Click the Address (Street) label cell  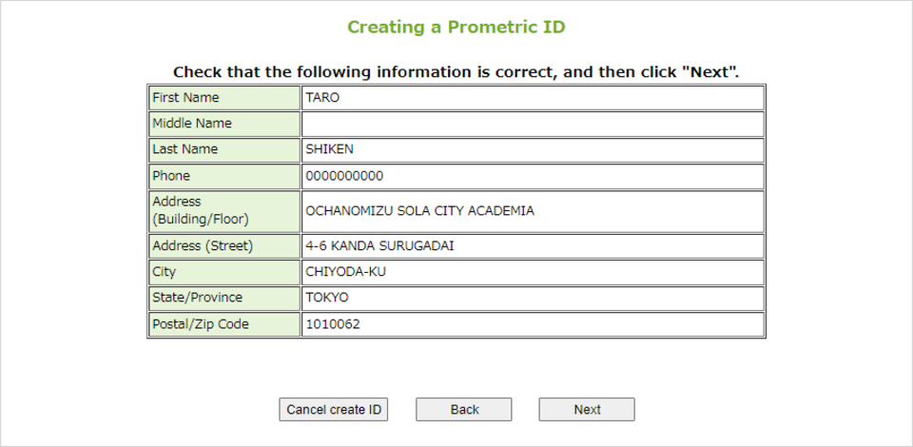pos(224,245)
